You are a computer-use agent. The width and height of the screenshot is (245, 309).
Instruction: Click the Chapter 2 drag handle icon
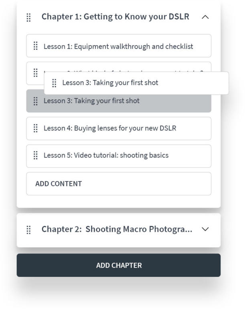click(28, 230)
